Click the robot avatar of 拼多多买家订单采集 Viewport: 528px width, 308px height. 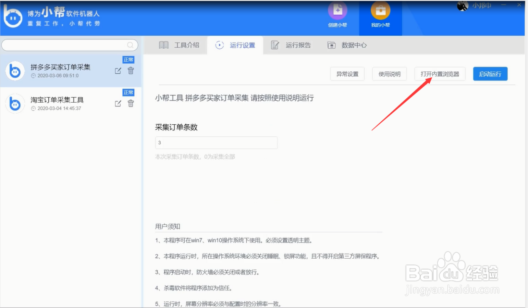click(x=15, y=71)
